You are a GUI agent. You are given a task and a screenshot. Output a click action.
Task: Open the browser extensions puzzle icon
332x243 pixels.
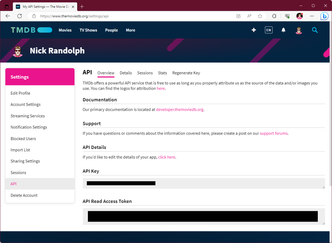click(274, 16)
